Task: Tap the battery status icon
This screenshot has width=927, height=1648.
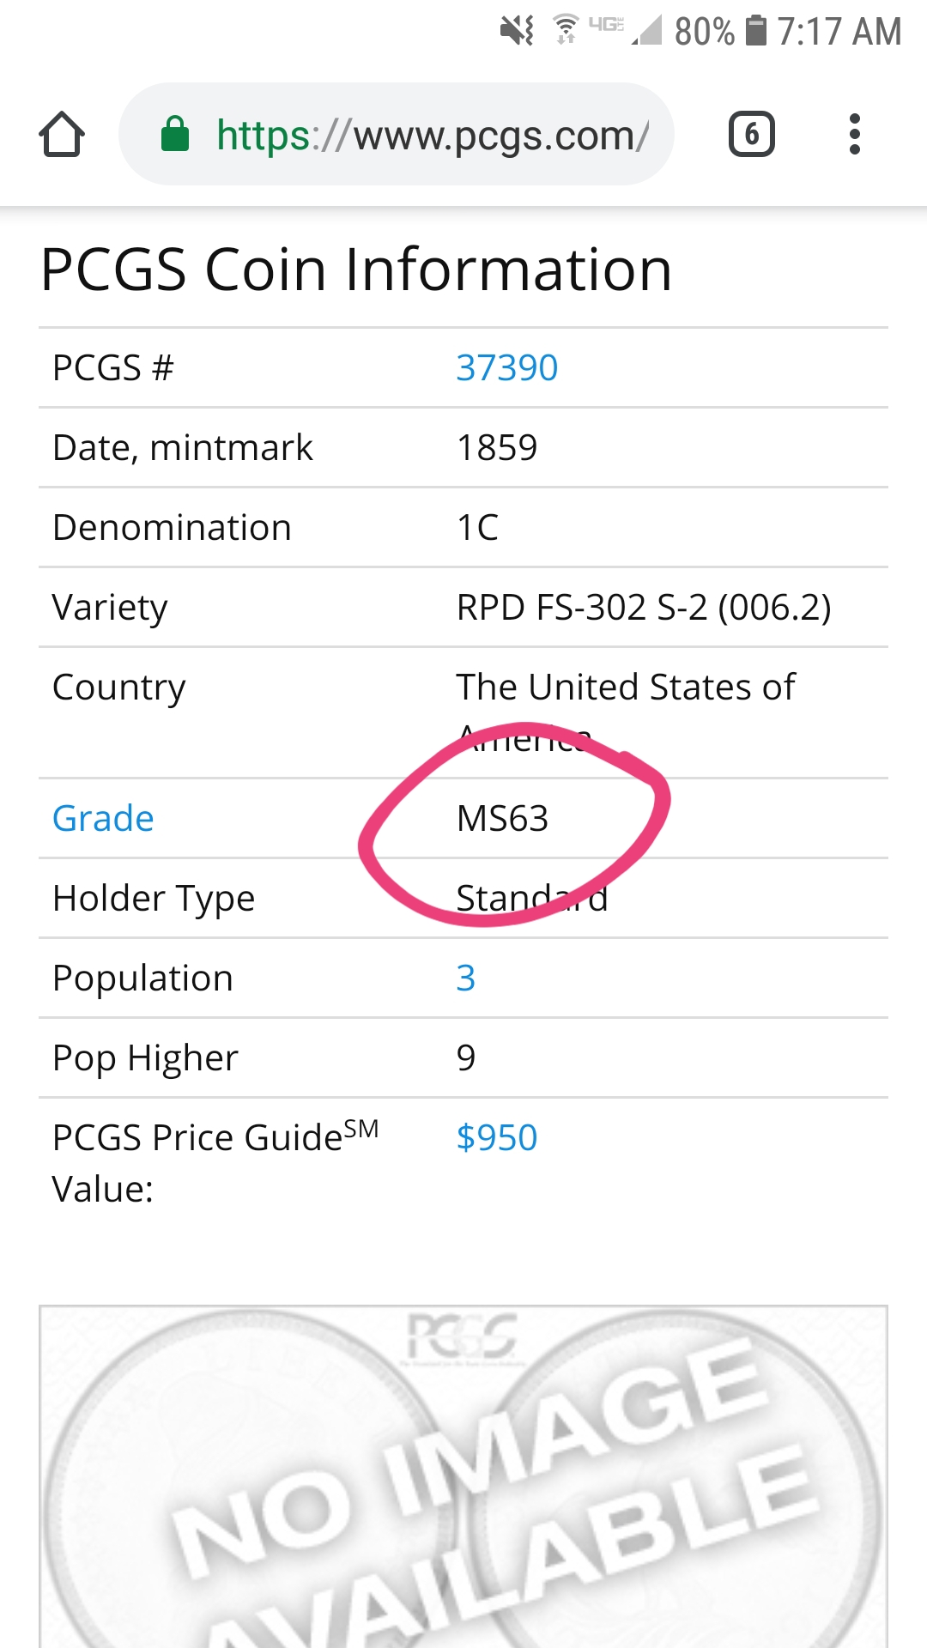Action: pos(755,30)
